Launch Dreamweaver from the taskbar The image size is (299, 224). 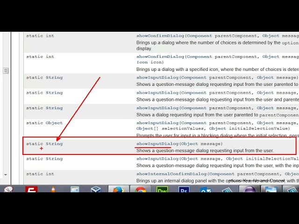pyautogui.click(x=162, y=189)
